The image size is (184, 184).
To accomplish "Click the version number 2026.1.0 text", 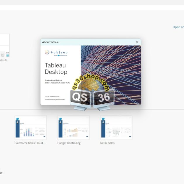I will pos(57,83).
